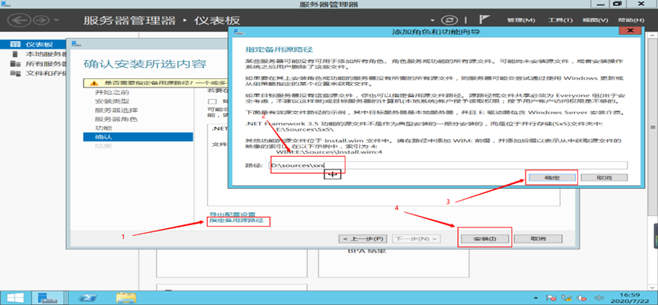Close the alternate source path dialog
Viewport: 658px width, 305px height.
click(x=629, y=31)
